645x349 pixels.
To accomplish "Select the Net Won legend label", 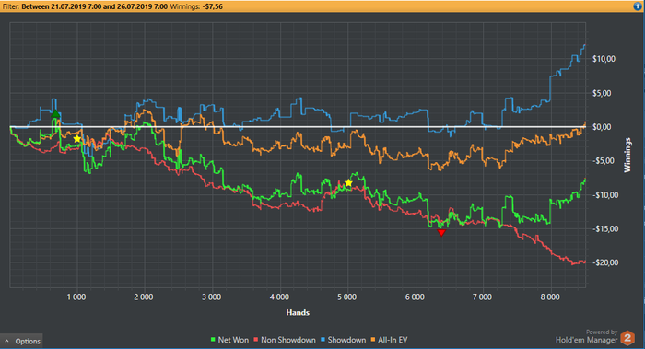I will pyautogui.click(x=233, y=340).
